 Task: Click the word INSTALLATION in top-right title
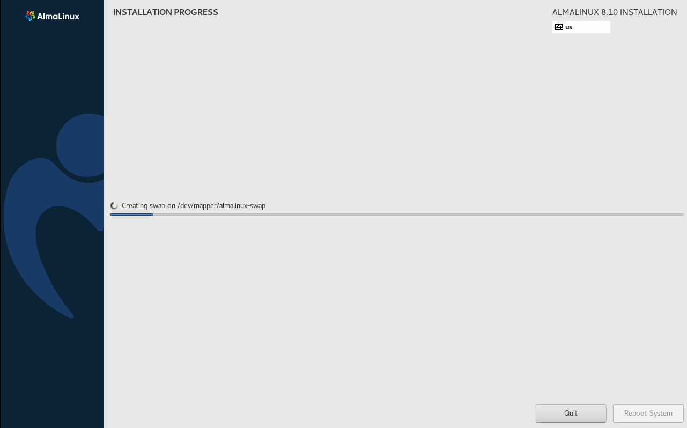point(648,12)
